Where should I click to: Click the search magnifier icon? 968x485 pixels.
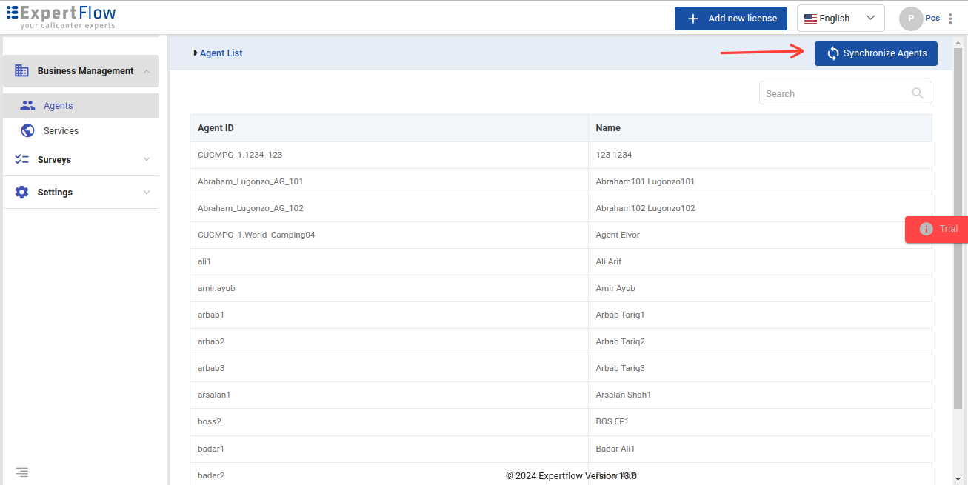918,93
